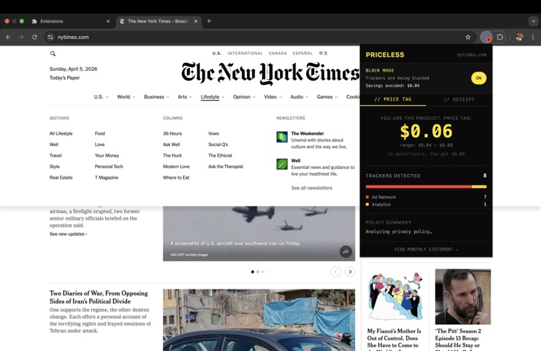Go to the next carousel slide arrow

pos(350,272)
